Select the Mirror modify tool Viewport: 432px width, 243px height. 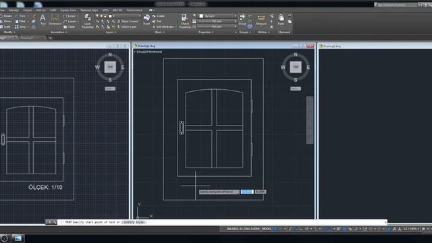click(6, 21)
